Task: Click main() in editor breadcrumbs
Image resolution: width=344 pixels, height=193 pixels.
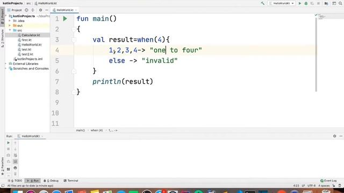Action: [80, 130]
